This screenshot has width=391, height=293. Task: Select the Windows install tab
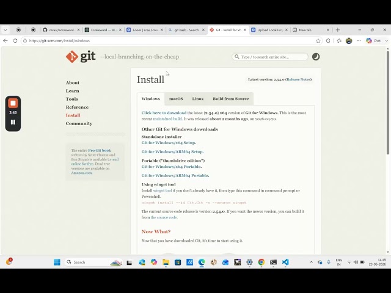[x=151, y=99]
